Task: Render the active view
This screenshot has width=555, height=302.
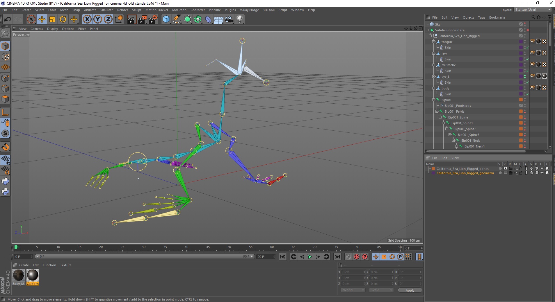Action: (x=131, y=19)
